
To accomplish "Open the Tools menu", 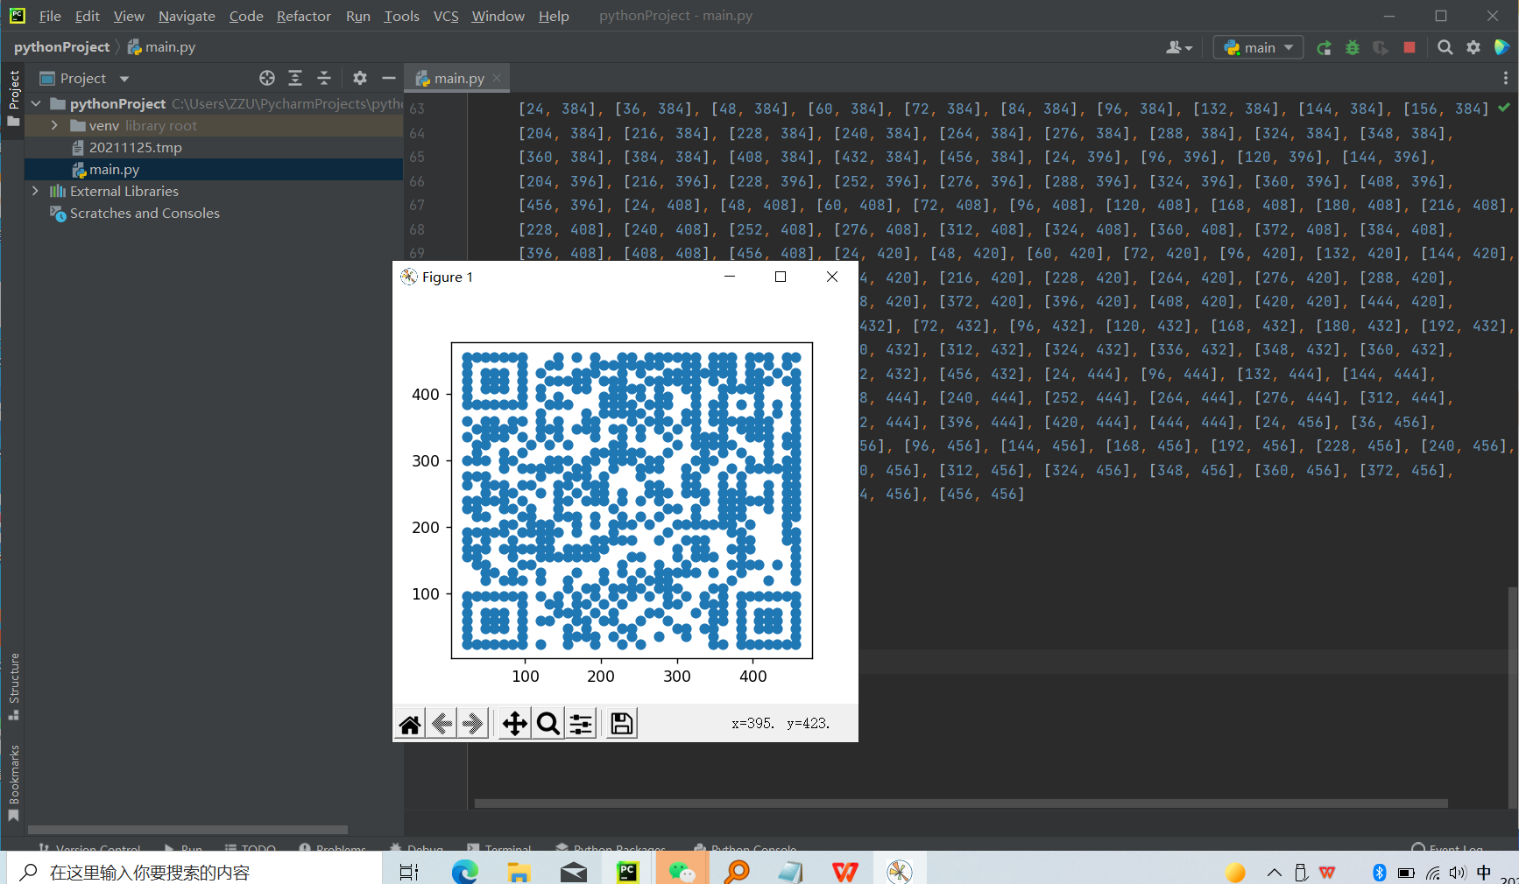I will pos(401,16).
